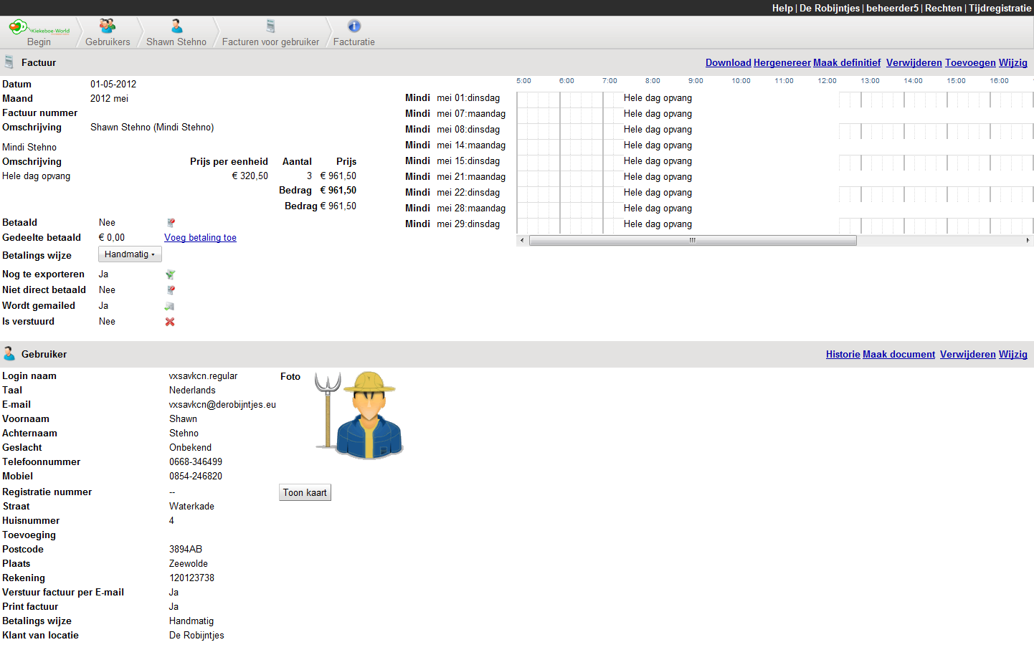
Task: Click the Facturatie info icon
Action: click(354, 27)
